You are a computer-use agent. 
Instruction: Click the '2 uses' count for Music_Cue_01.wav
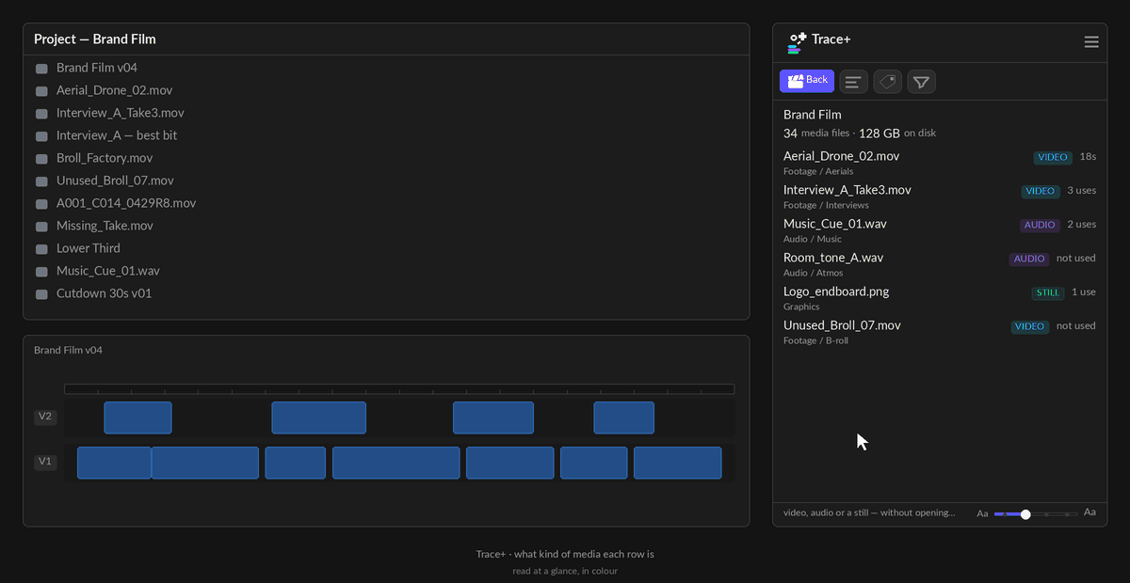tap(1081, 225)
